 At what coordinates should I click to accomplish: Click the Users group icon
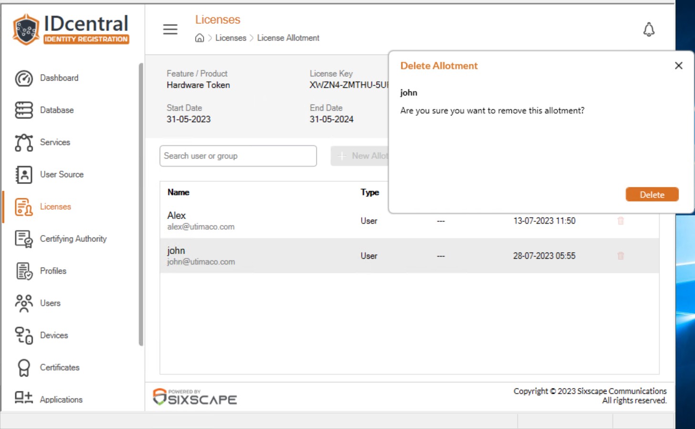24,303
